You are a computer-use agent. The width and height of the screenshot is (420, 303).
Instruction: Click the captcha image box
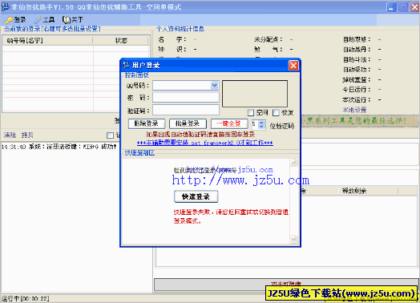255,94
